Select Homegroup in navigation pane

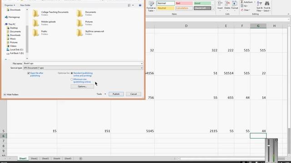coord(12,17)
